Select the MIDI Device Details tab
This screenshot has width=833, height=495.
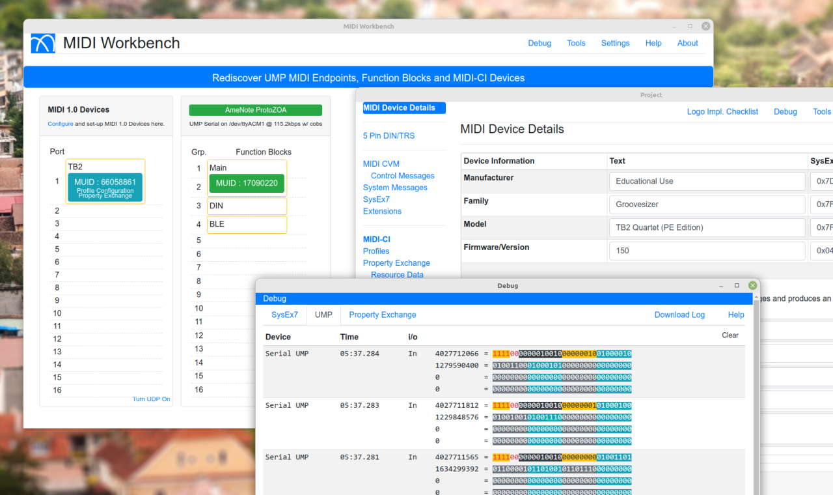(x=403, y=107)
